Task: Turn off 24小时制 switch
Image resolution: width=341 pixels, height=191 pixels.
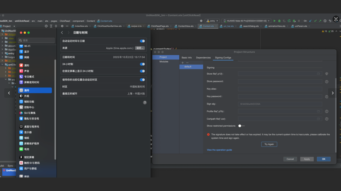Action: (142, 64)
